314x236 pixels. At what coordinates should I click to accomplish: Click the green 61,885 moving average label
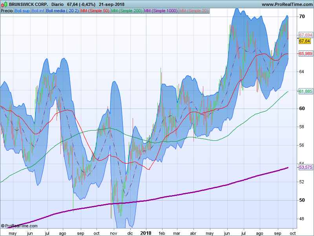(x=306, y=92)
